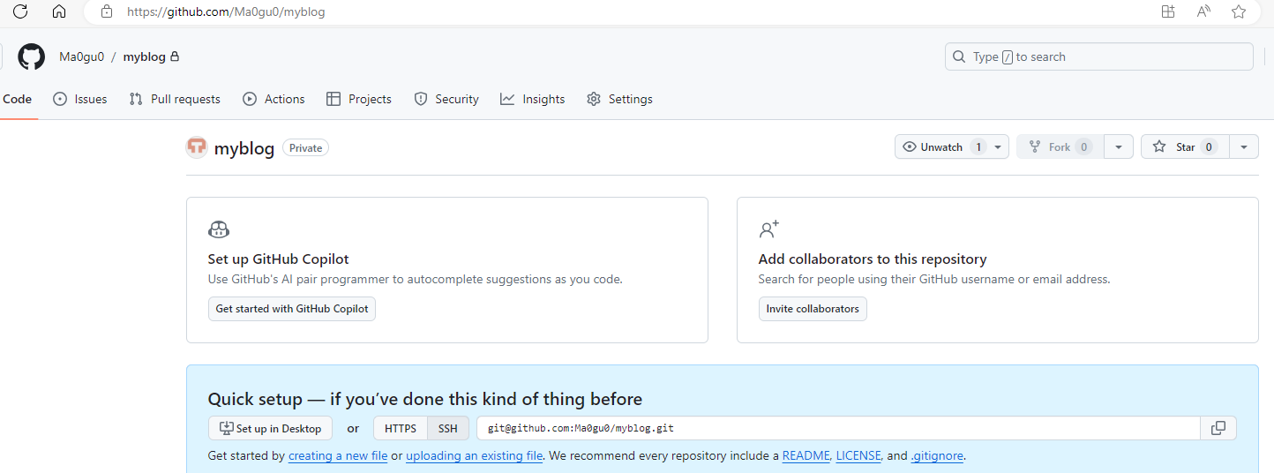This screenshot has width=1274, height=473.
Task: Follow the creating a new file link
Action: tap(338, 456)
